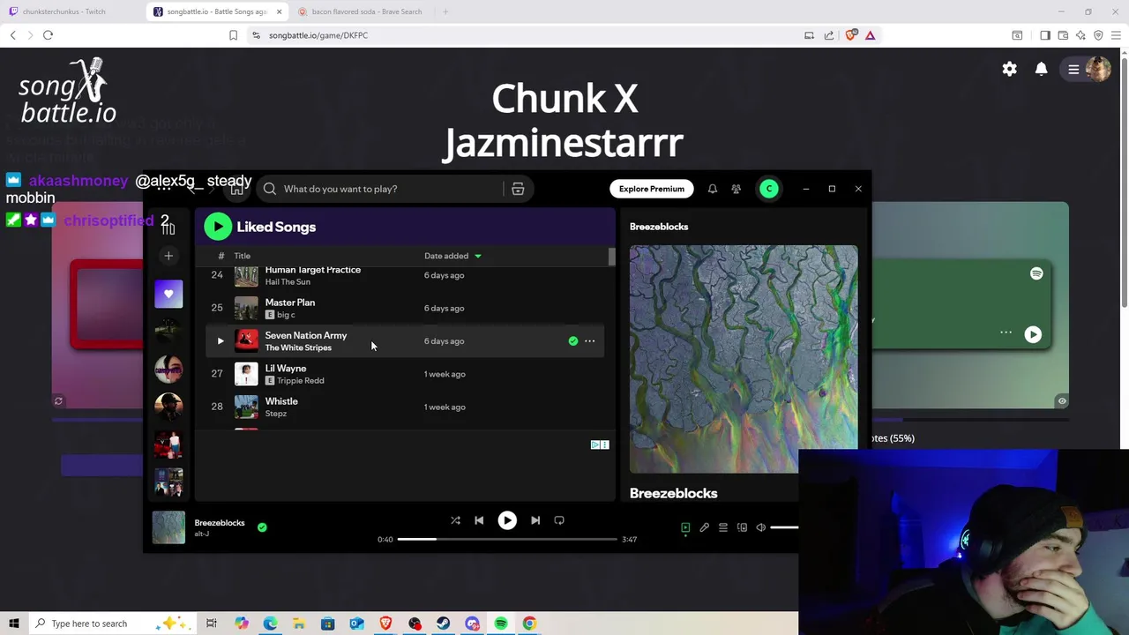Viewport: 1129px width, 635px height.
Task: Open Steam from the Windows taskbar
Action: pos(443,624)
